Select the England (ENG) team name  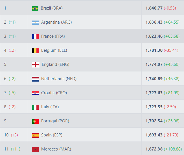coord(55,64)
